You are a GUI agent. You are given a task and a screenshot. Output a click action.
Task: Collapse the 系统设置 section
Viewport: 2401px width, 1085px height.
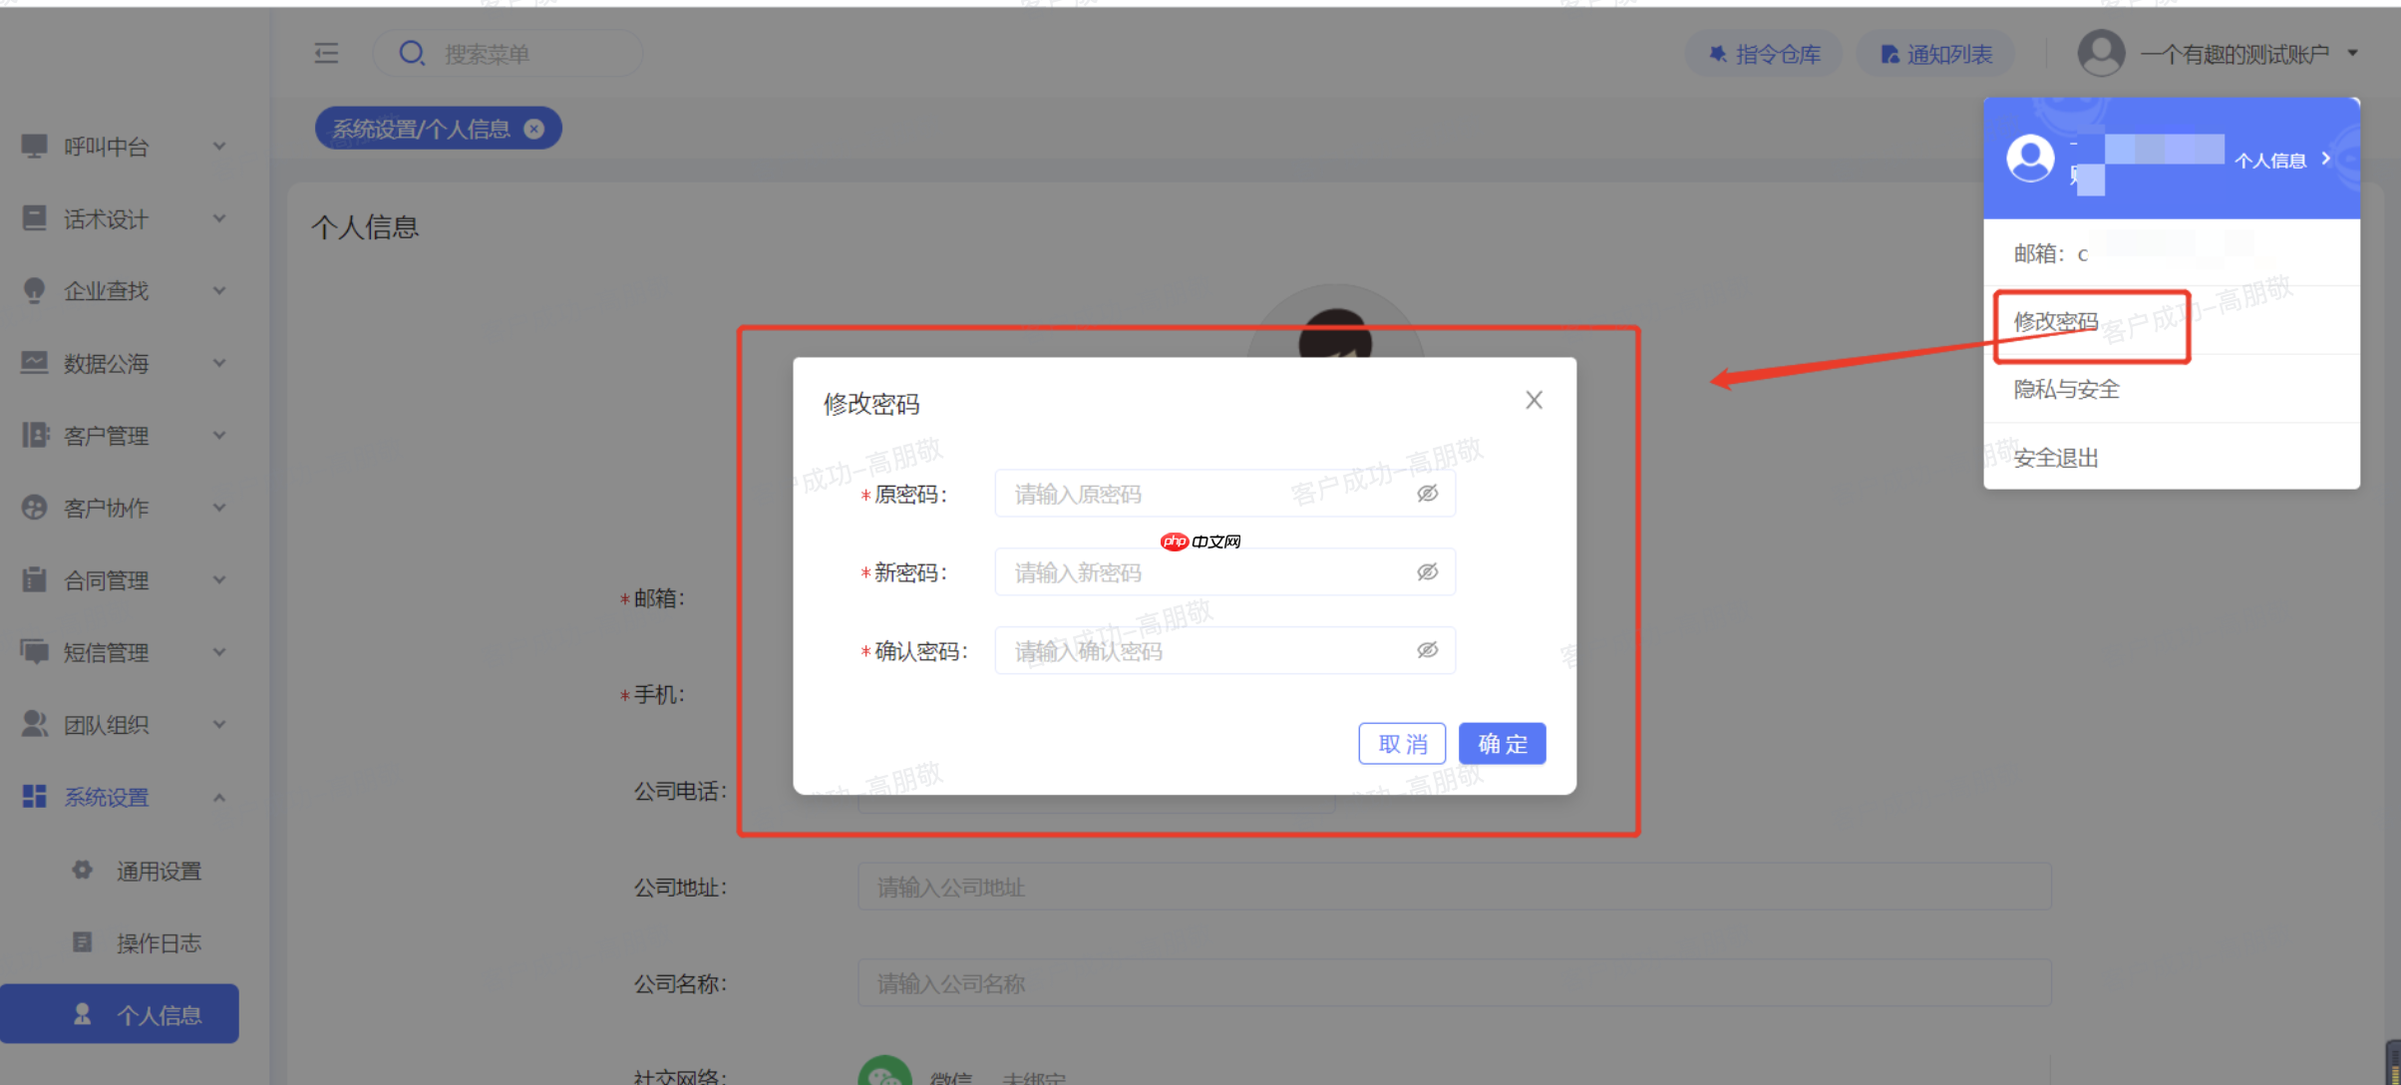coord(220,797)
